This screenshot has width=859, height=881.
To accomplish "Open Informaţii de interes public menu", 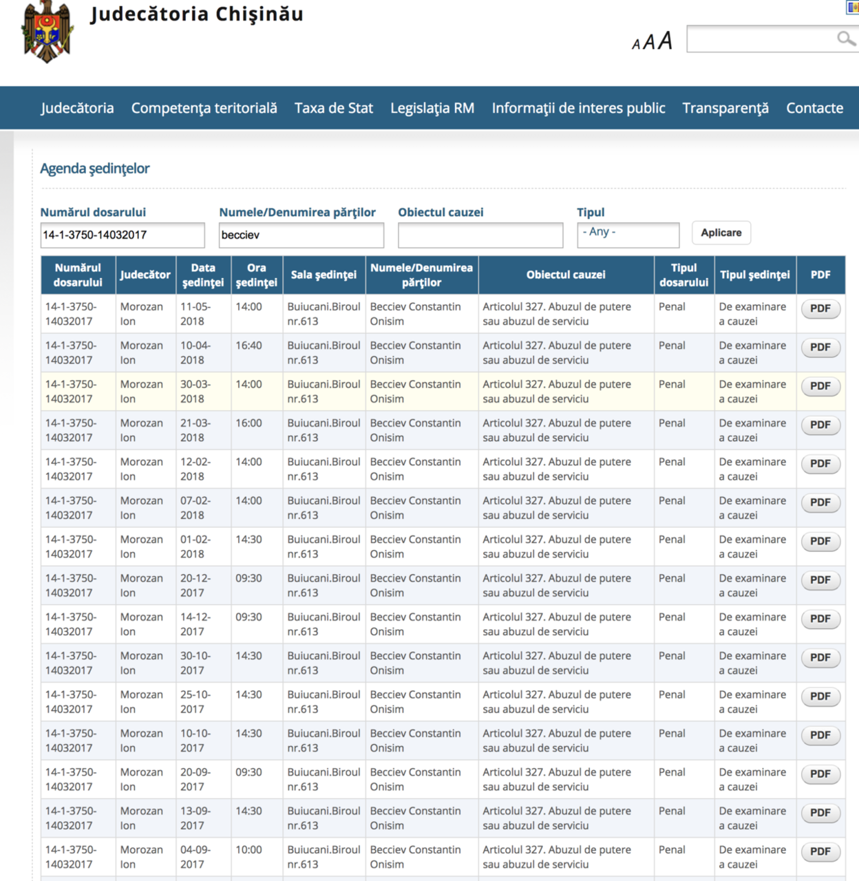I will point(578,108).
